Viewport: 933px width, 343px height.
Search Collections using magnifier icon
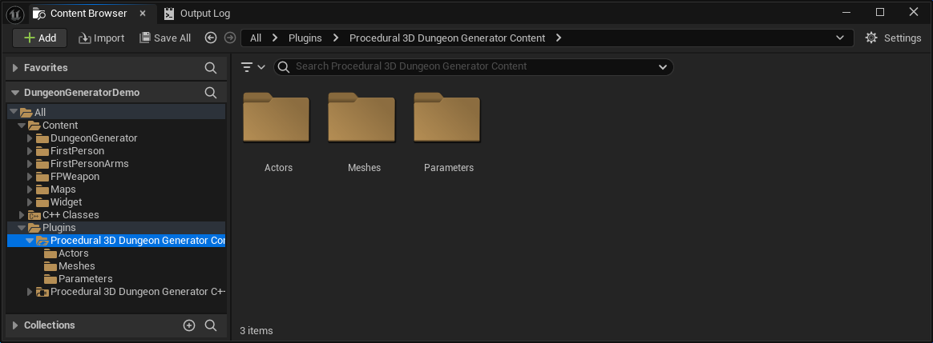click(x=211, y=325)
